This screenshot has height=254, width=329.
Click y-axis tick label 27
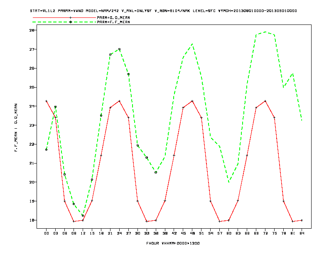click(x=32, y=49)
